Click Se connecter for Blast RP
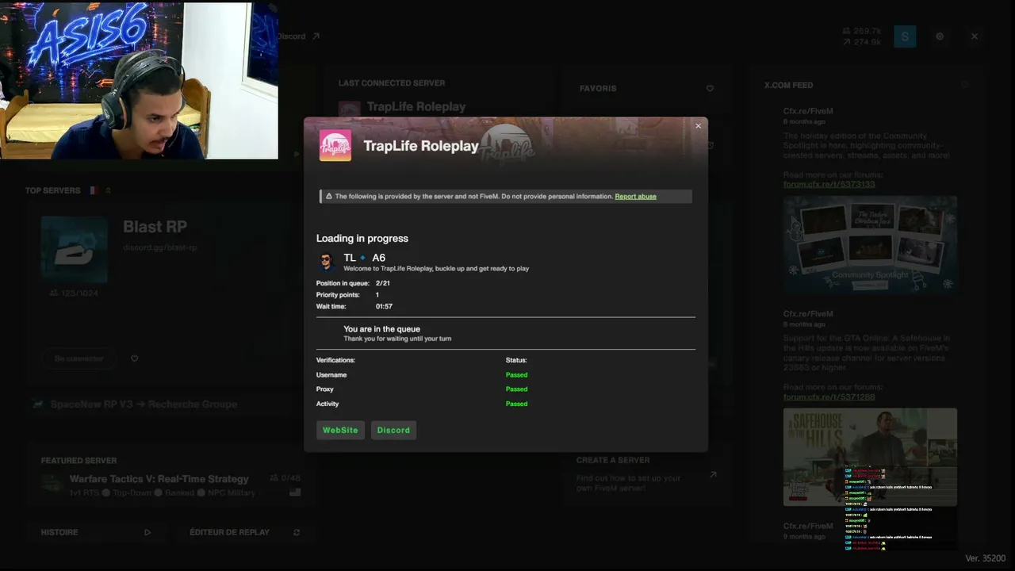 79,358
